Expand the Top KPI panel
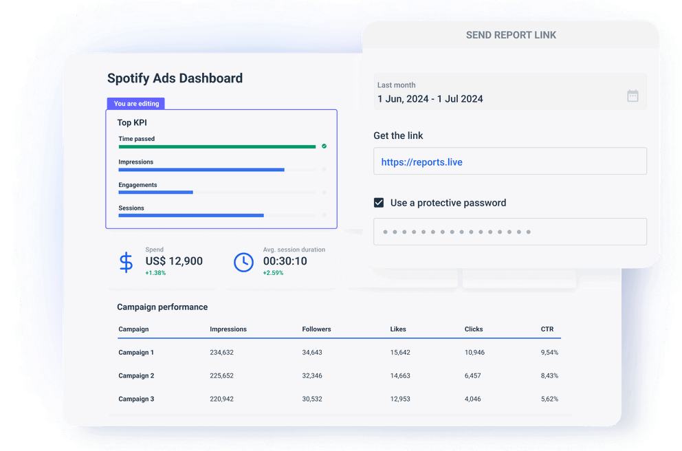 point(131,122)
